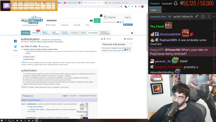Sign up with the Twitter one-click icon
Screen dimensions: 216x122
[120, 22]
